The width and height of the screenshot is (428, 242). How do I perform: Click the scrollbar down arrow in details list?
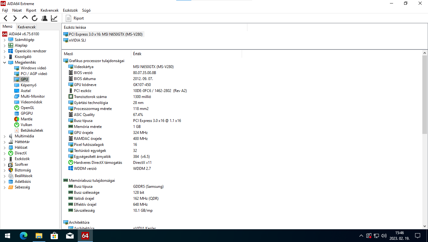tap(425, 226)
